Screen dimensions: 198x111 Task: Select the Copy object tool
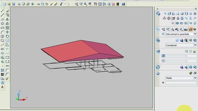(x=7, y=15)
